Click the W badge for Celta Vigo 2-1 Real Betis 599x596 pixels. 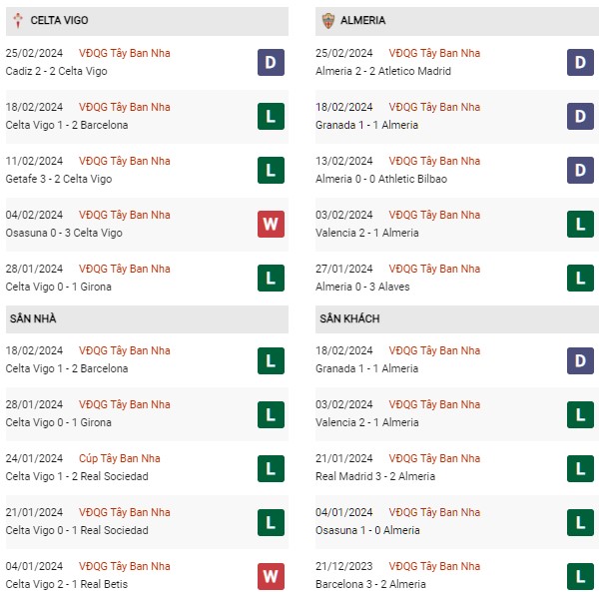click(x=271, y=576)
